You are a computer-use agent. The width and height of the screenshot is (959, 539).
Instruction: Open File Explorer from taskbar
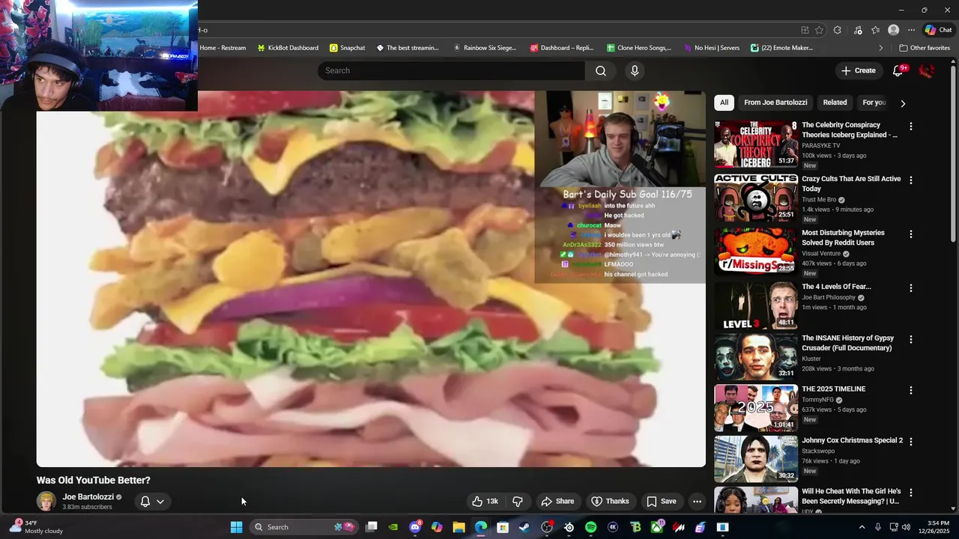459,527
